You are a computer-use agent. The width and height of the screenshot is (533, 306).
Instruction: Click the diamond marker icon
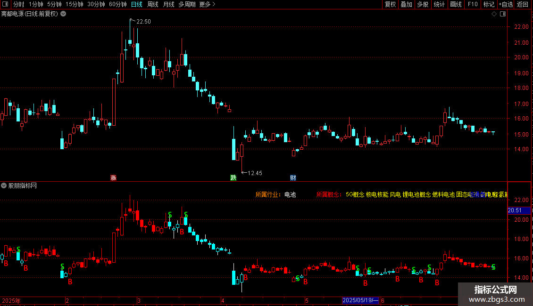tap(494, 14)
